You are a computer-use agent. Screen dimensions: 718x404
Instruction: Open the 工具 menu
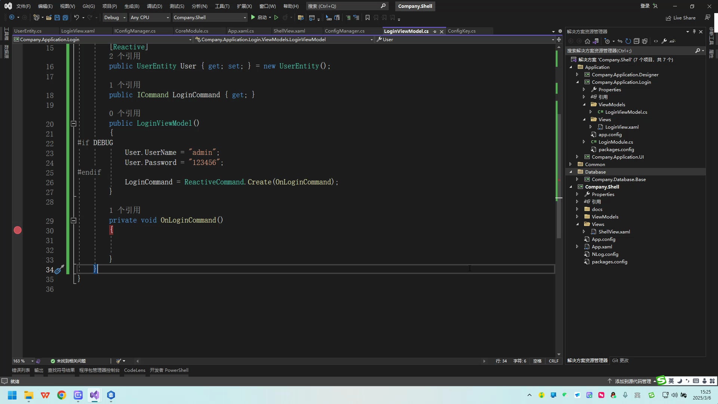221,6
